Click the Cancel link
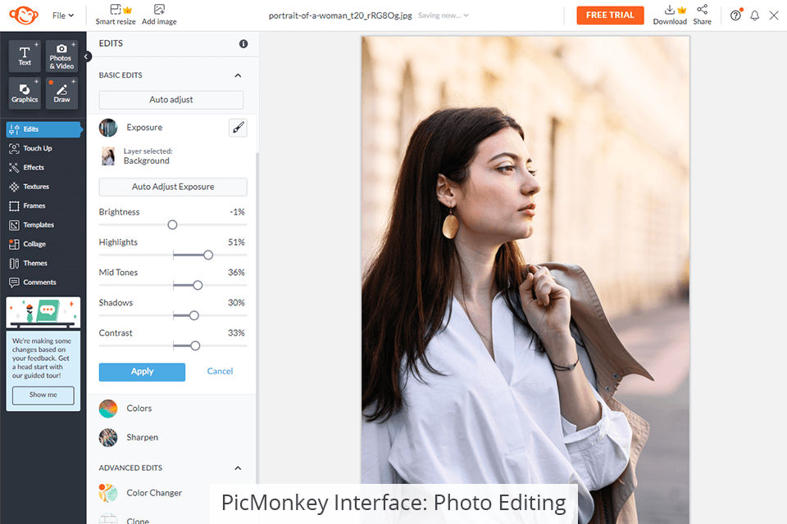 [x=220, y=371]
